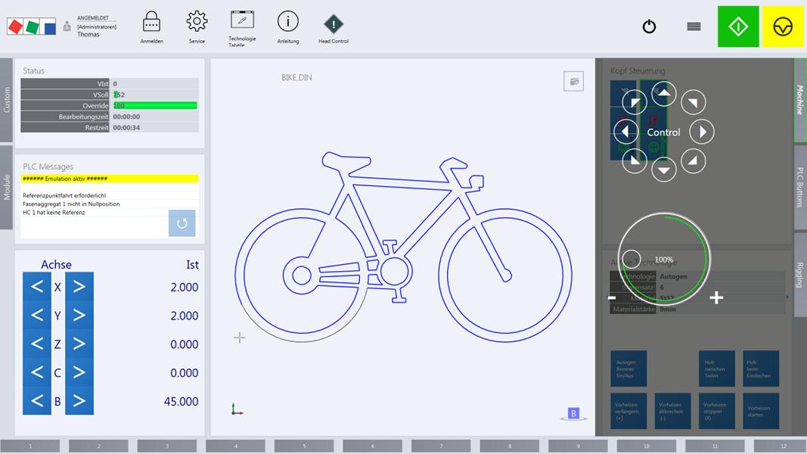Click the power button icon
807x454 pixels.
(x=649, y=26)
